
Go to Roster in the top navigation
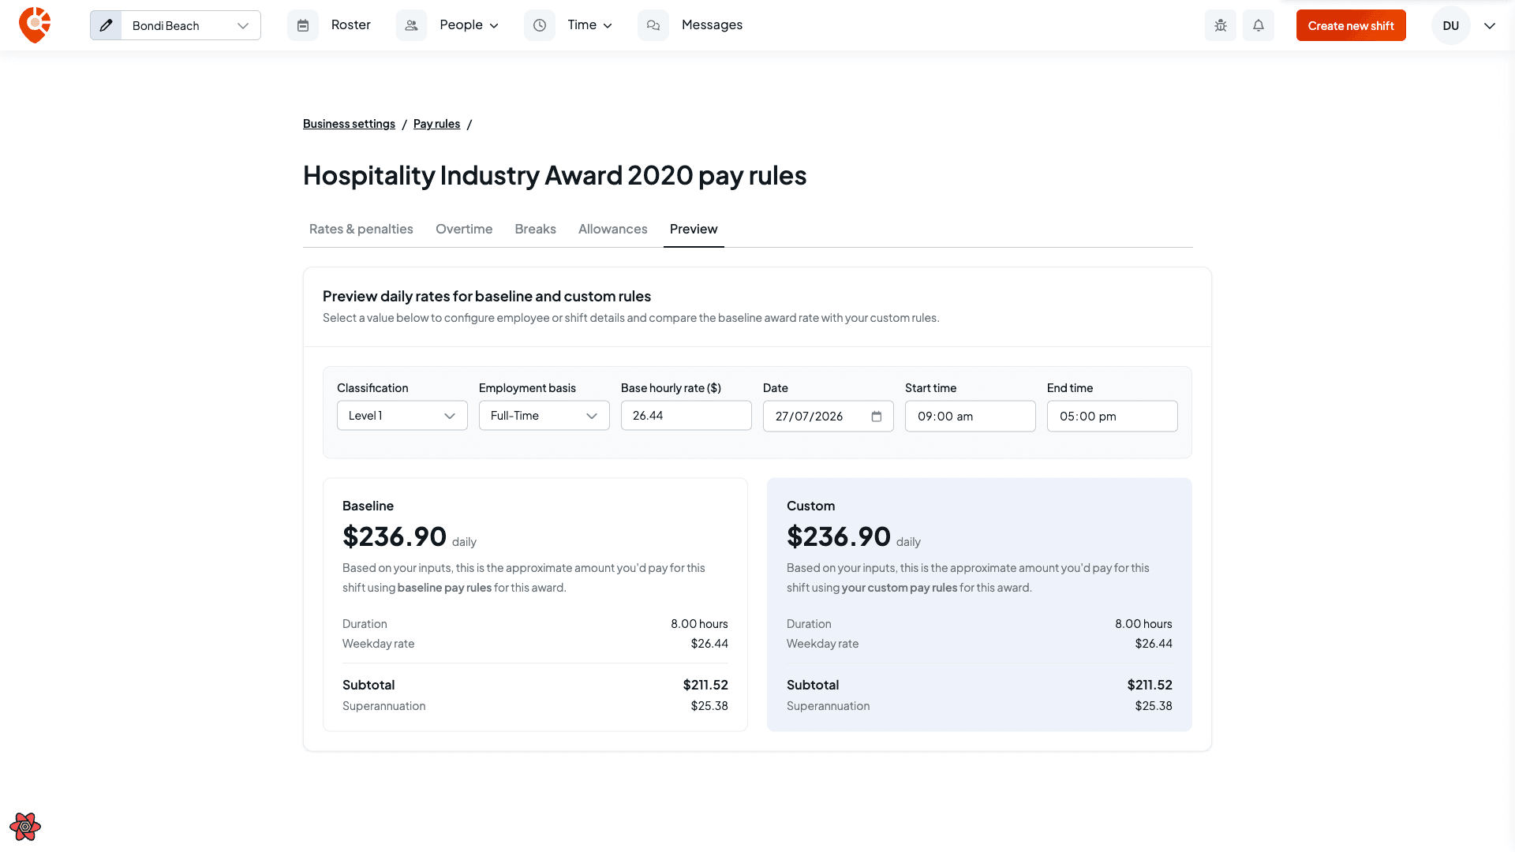350,25
